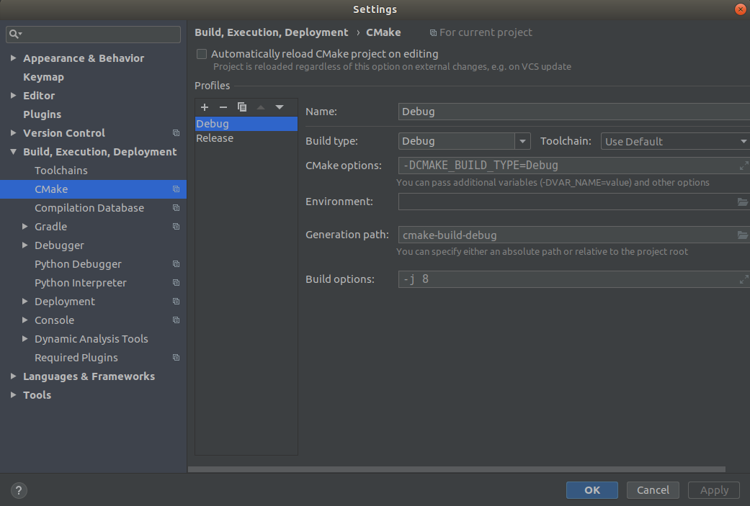Enable automatic CMake project reload on editing
The image size is (750, 506).
201,53
